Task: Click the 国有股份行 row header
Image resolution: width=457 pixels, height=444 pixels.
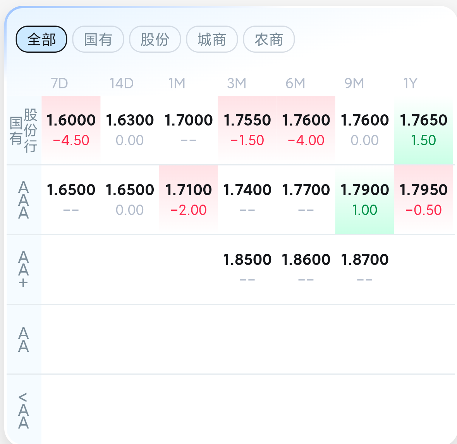Action: coord(24,130)
